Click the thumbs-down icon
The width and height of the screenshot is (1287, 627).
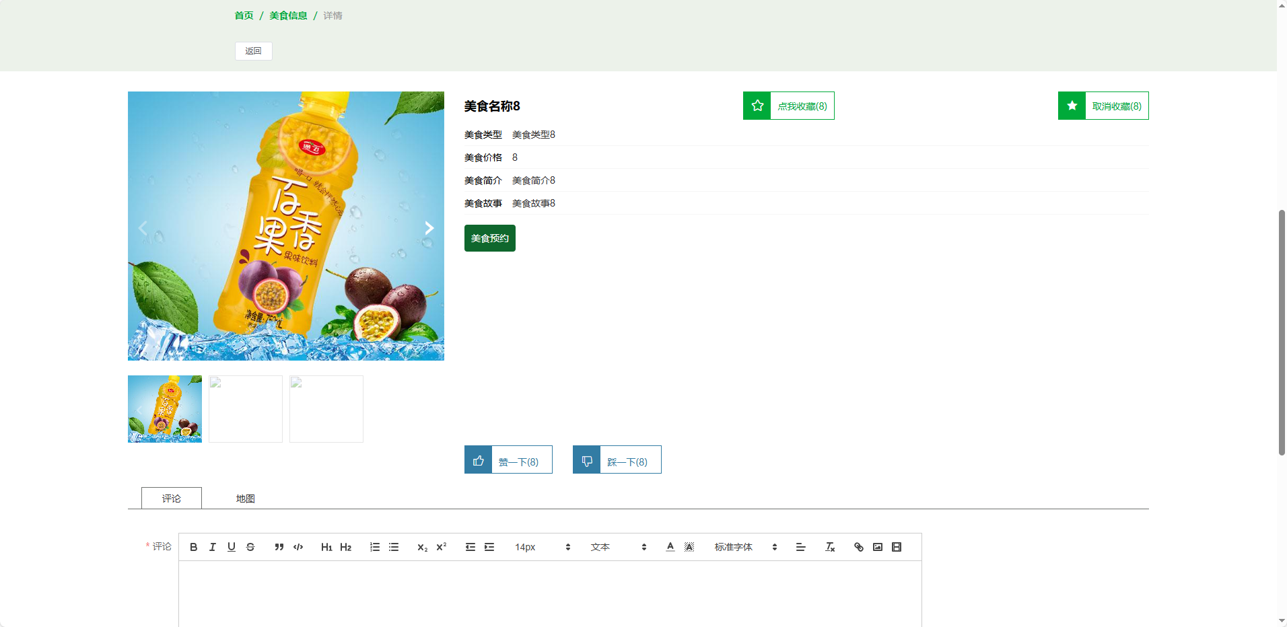point(587,460)
